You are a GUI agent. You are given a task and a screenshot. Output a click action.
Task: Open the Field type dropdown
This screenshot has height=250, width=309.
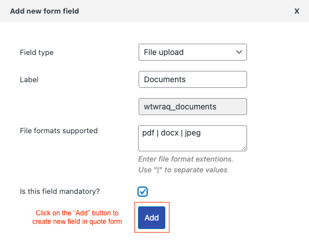tap(193, 52)
